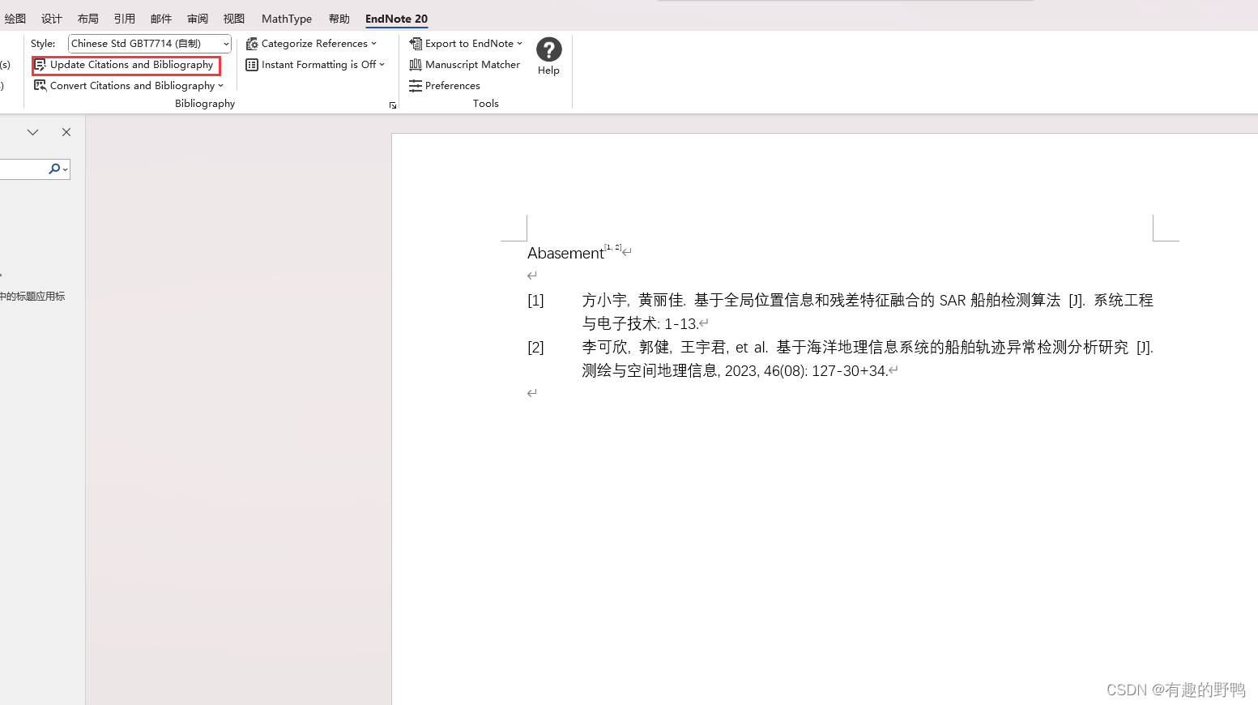Expand Instant Formatting is Off dropdown
Screen dimensions: 1258x705
coord(382,65)
